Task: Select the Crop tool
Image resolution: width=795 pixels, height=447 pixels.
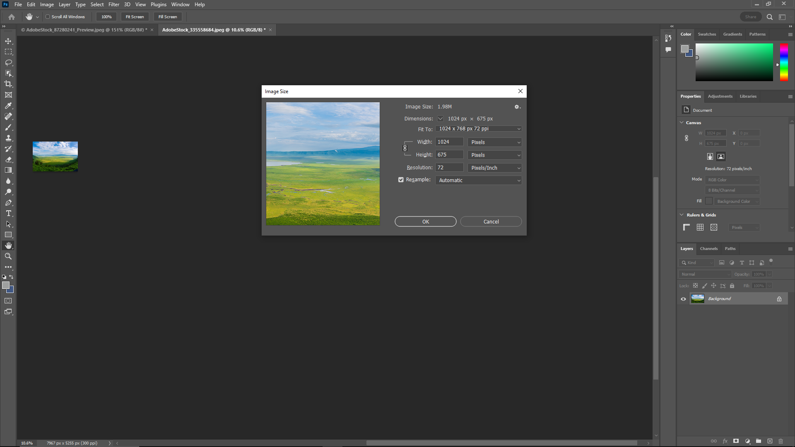Action: point(8,84)
